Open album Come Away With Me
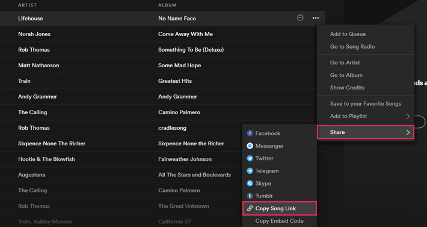Viewport: 427px width, 227px height. [x=185, y=34]
